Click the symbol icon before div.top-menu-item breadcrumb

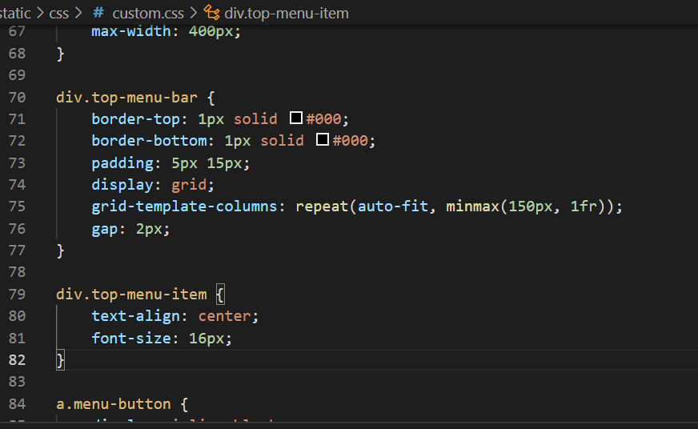coord(212,13)
